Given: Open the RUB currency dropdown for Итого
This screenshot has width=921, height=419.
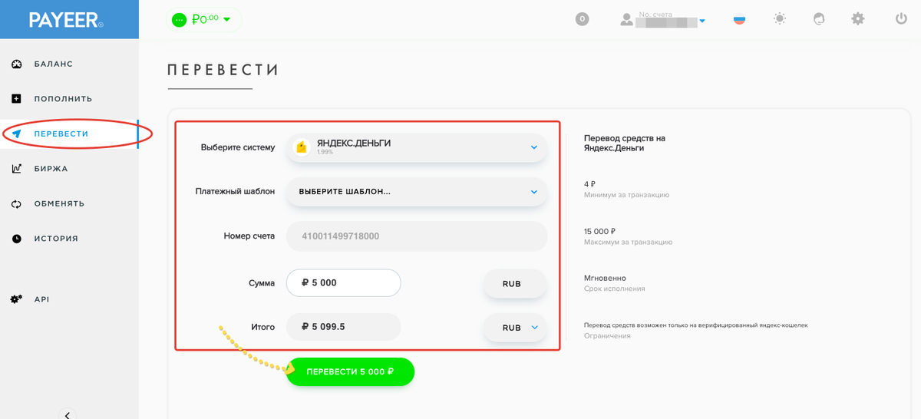Looking at the screenshot, I should [514, 328].
